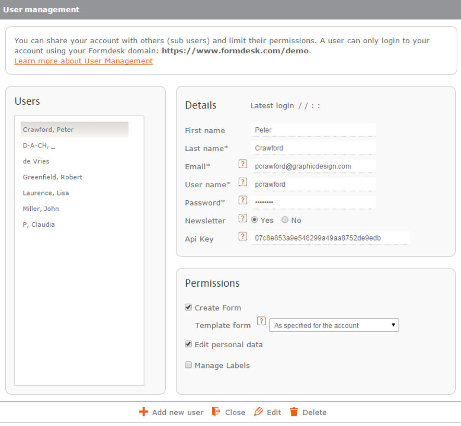Choose Laurence, Lisa from Users
Screen dimensions: 461x426
(46, 193)
